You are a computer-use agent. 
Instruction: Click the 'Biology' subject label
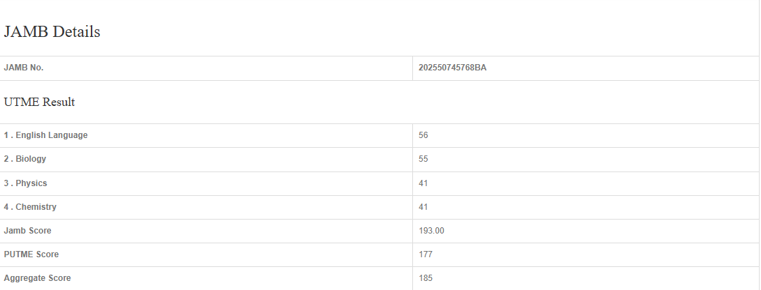pos(31,159)
